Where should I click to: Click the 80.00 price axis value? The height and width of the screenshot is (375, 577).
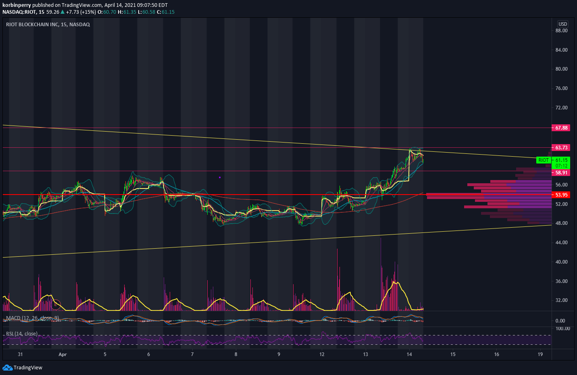(x=561, y=69)
